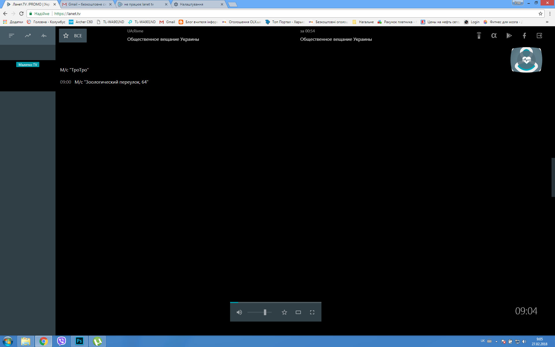Image resolution: width=555 pixels, height=347 pixels.
Task: Click the remote control icon in header
Action: [479, 36]
